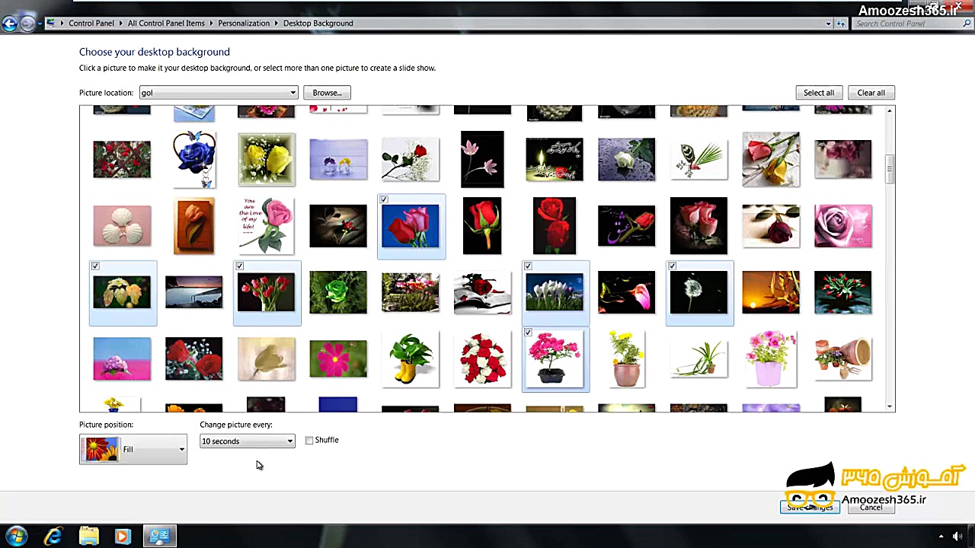Screen dimensions: 975x548
Task: Select the pink calla lily on black picture
Action: tap(626, 292)
